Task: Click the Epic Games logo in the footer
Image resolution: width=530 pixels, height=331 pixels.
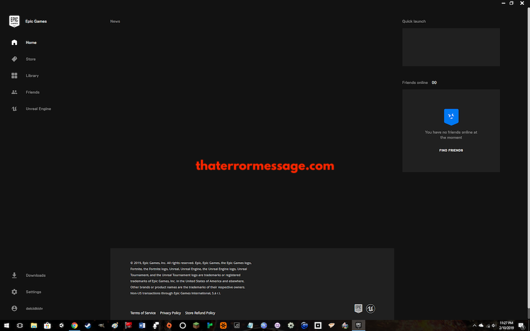Action: point(358,308)
